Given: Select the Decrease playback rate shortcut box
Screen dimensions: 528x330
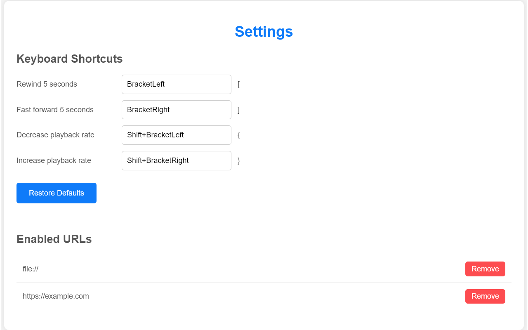Looking at the screenshot, I should click(x=176, y=135).
